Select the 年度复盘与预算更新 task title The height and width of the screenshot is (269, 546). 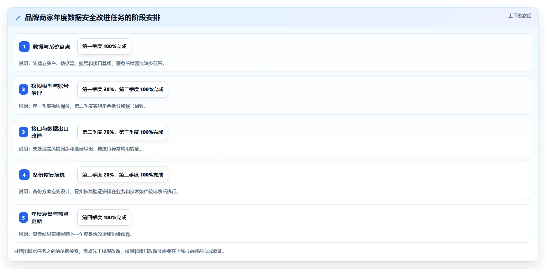pos(50,217)
